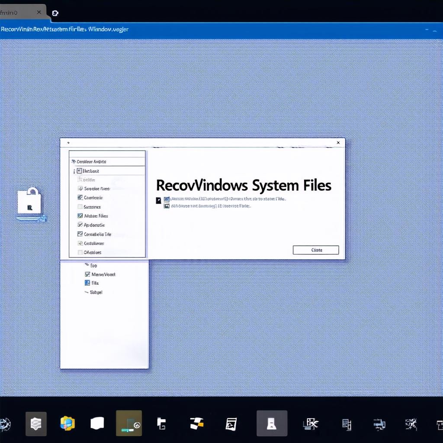Viewport: 443px width, 443px height.
Task: Click the white document icon in taskbar
Action: point(231,424)
